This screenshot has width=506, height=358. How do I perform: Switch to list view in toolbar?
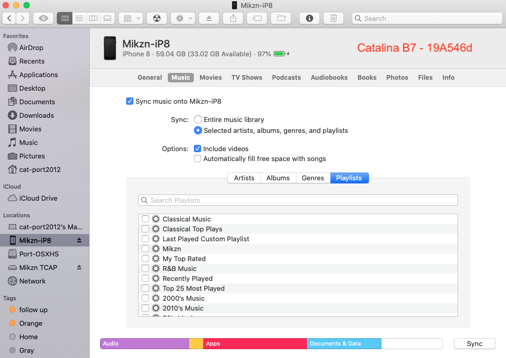coord(79,18)
